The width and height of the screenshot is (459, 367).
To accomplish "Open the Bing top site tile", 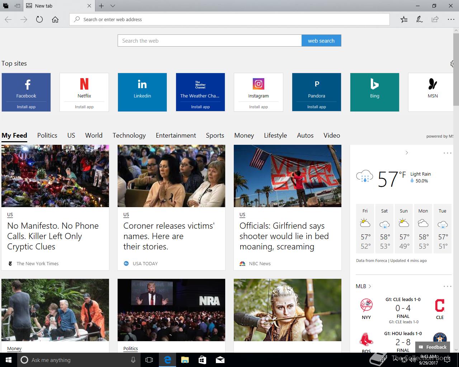I will [x=375, y=92].
